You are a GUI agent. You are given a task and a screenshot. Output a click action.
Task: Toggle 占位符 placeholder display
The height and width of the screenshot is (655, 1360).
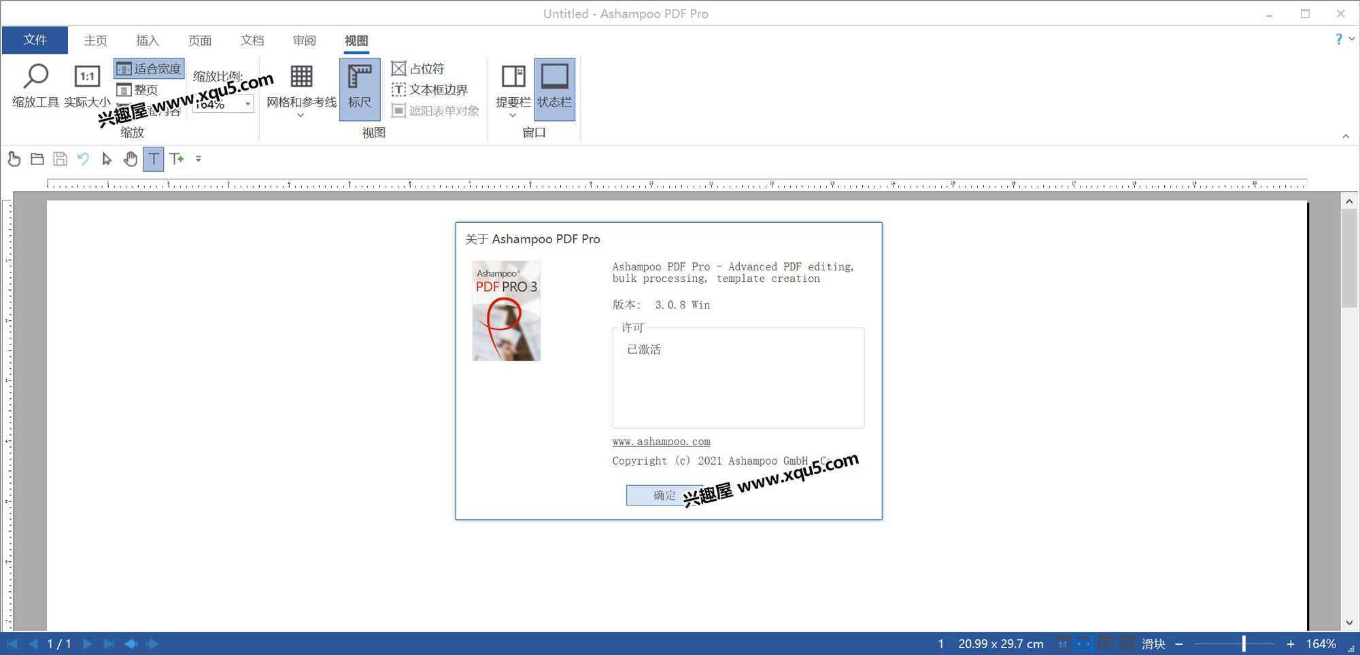click(418, 69)
